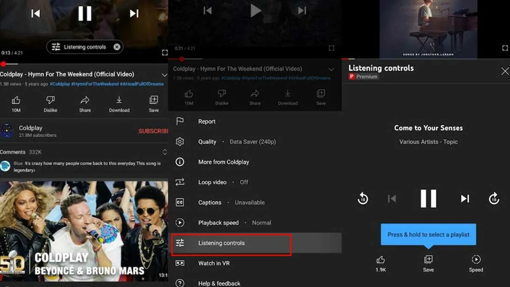Forward 10 seconds in Listening controls

(x=494, y=198)
